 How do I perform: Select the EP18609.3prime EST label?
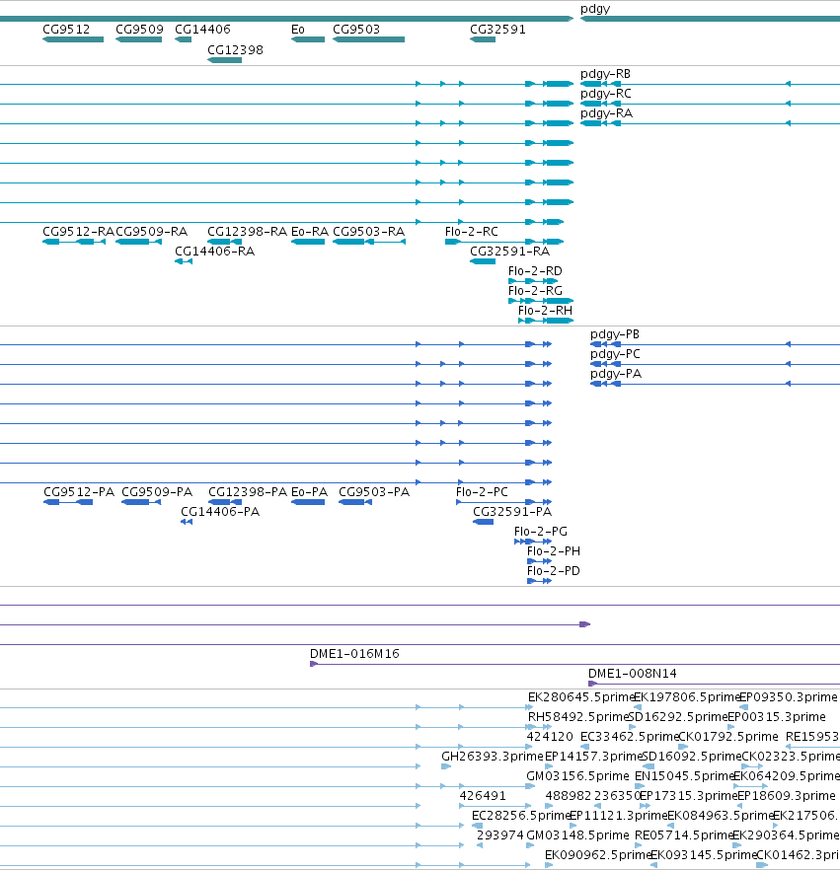pyautogui.click(x=786, y=796)
